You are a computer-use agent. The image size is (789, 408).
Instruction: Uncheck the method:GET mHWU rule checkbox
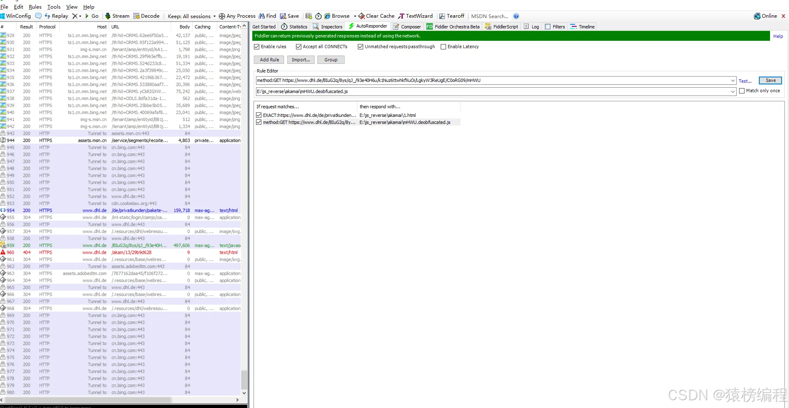[x=259, y=122]
